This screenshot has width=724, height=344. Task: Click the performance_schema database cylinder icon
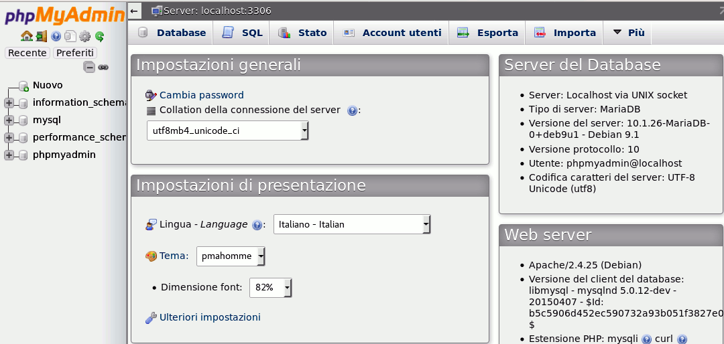coord(23,138)
